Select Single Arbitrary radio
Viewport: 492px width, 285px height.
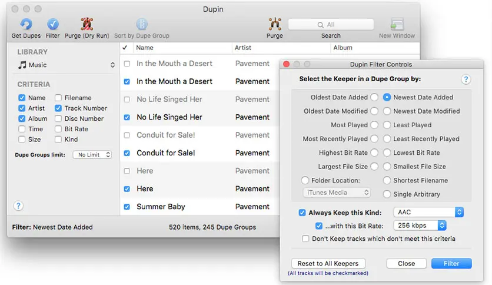pyautogui.click(x=387, y=194)
